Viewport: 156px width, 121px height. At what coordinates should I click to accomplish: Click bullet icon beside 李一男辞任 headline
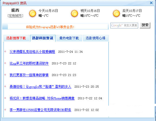coord(5,110)
